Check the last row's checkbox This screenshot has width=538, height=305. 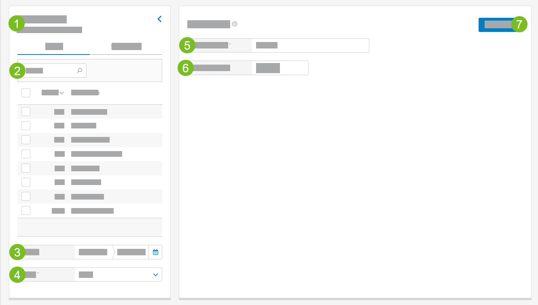[26, 210]
